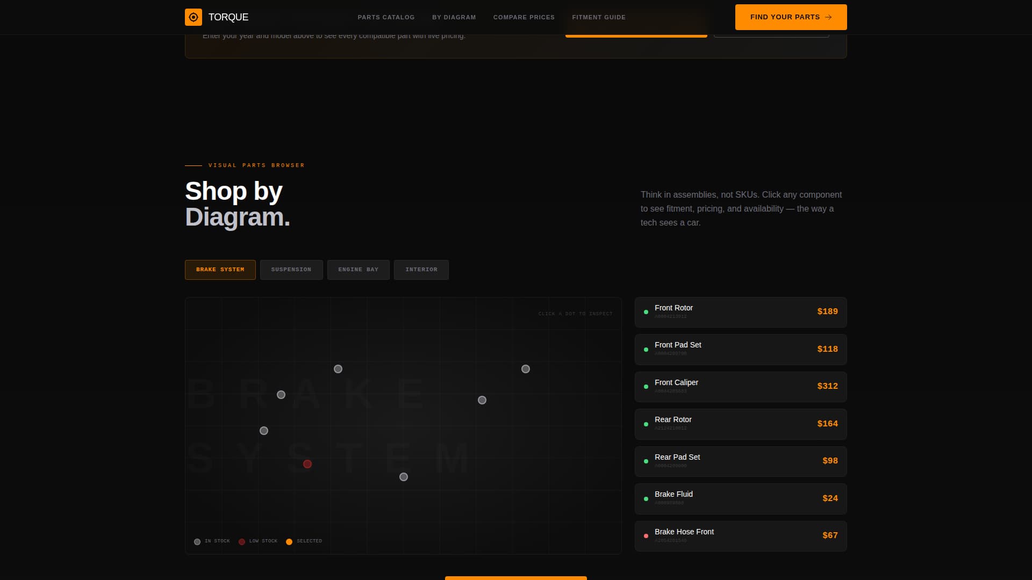
Task: Click the TORQUE logo icon
Action: (193, 17)
